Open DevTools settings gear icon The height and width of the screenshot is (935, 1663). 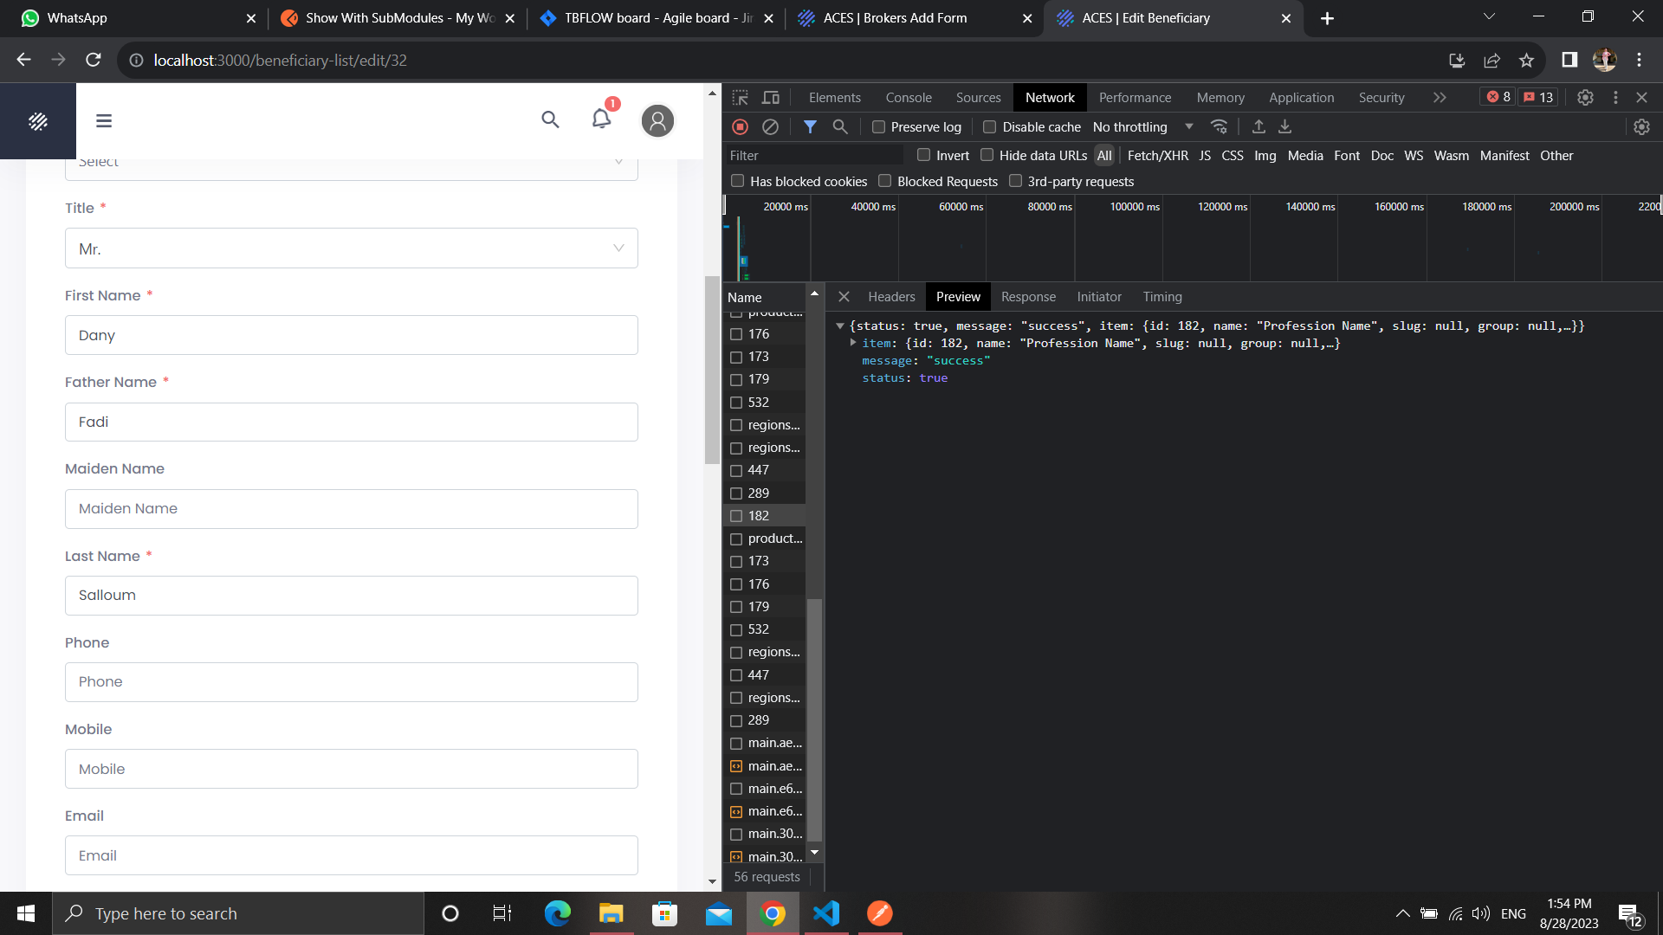(x=1585, y=98)
